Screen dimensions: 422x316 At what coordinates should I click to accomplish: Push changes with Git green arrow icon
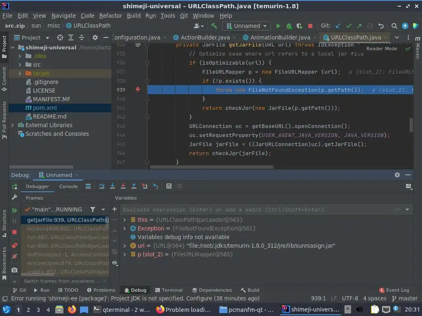(x=359, y=26)
